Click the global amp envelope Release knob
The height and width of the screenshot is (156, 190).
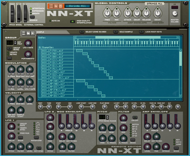[x=146, y=13]
